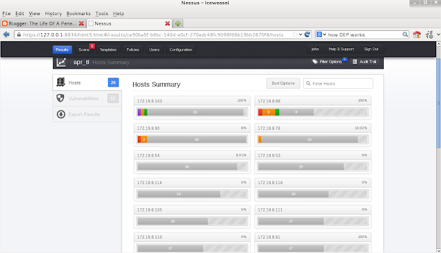Image resolution: width=441 pixels, height=253 pixels.
Task: Click the Filter Options tag icon
Action: [x=315, y=62]
